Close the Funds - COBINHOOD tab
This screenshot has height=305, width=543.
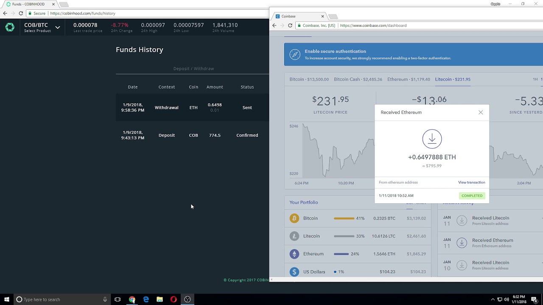tap(54, 4)
